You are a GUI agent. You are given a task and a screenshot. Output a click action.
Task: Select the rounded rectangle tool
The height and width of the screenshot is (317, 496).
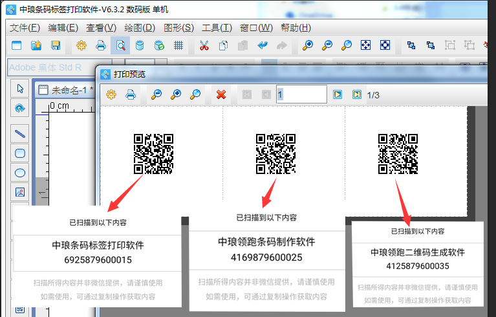pyautogui.click(x=20, y=153)
